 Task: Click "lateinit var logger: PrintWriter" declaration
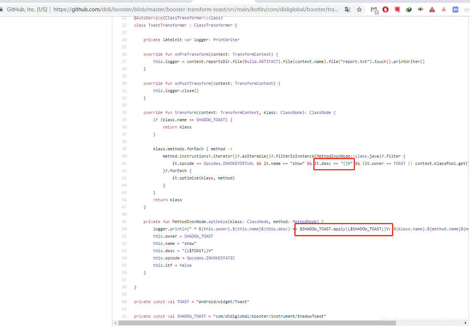click(x=201, y=40)
